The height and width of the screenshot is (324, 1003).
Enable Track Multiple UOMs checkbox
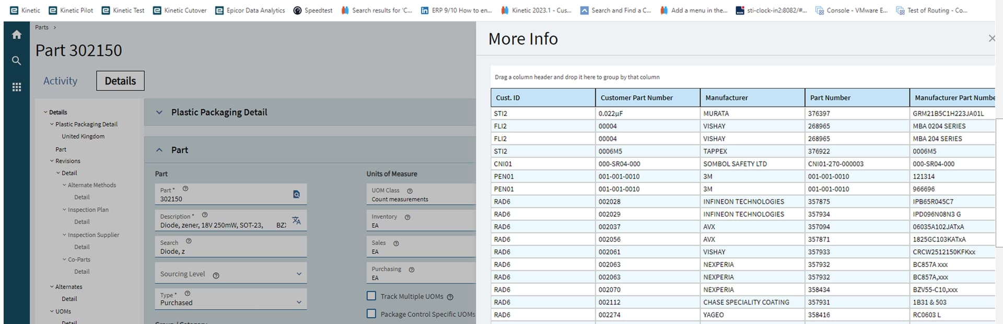coord(371,296)
